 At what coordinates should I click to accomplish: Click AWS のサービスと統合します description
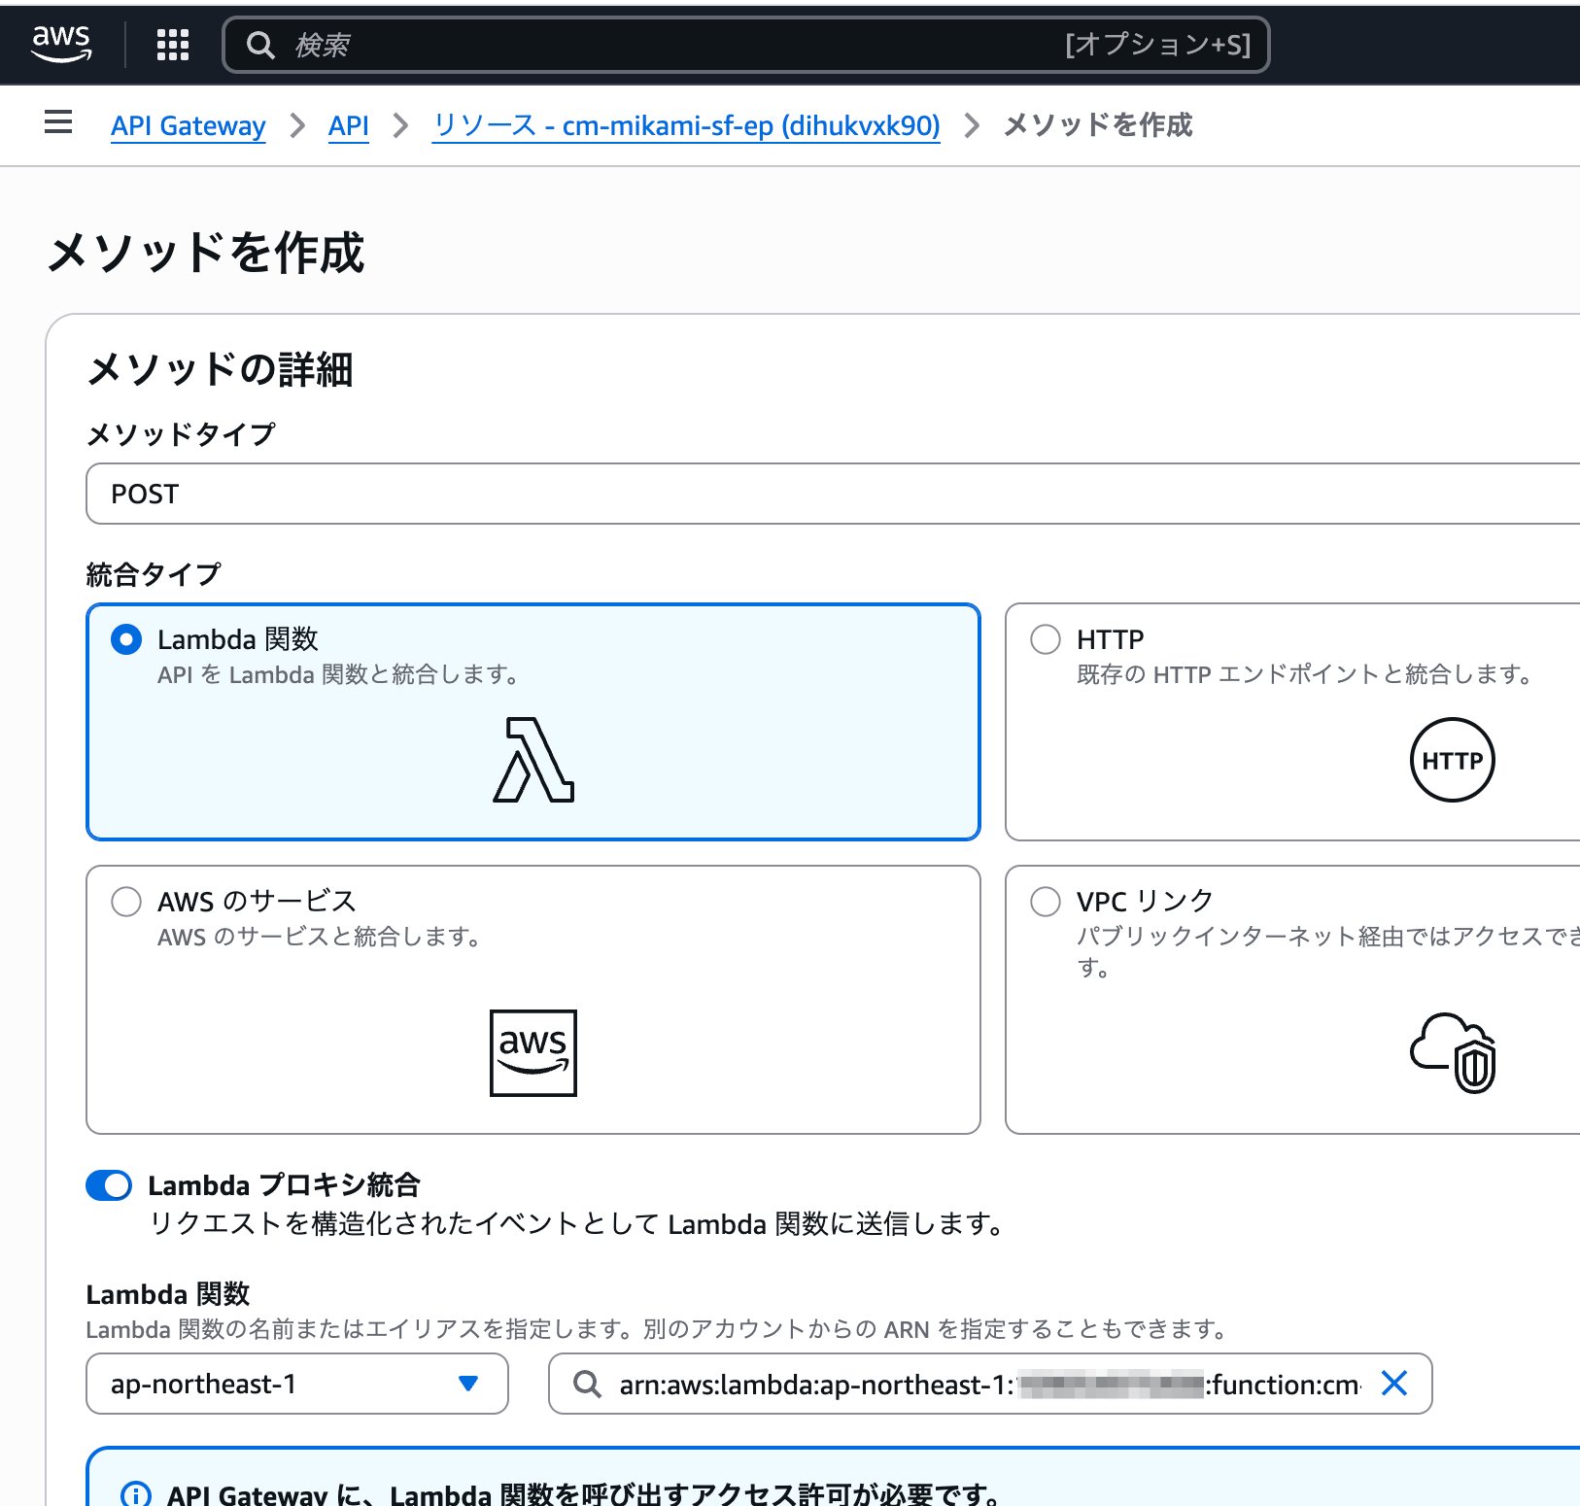coord(320,937)
